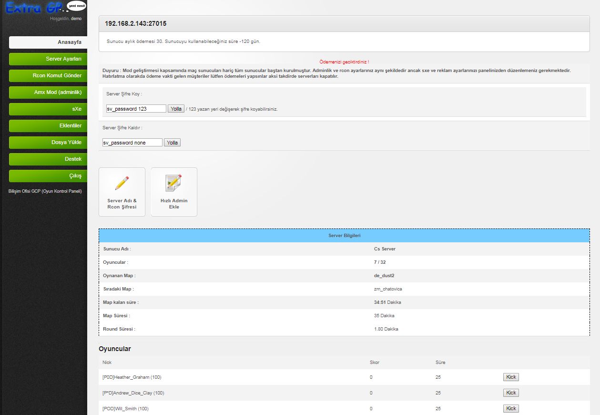The height and width of the screenshot is (415, 600).
Task: Click the sv_password 123 input field
Action: tap(136, 109)
